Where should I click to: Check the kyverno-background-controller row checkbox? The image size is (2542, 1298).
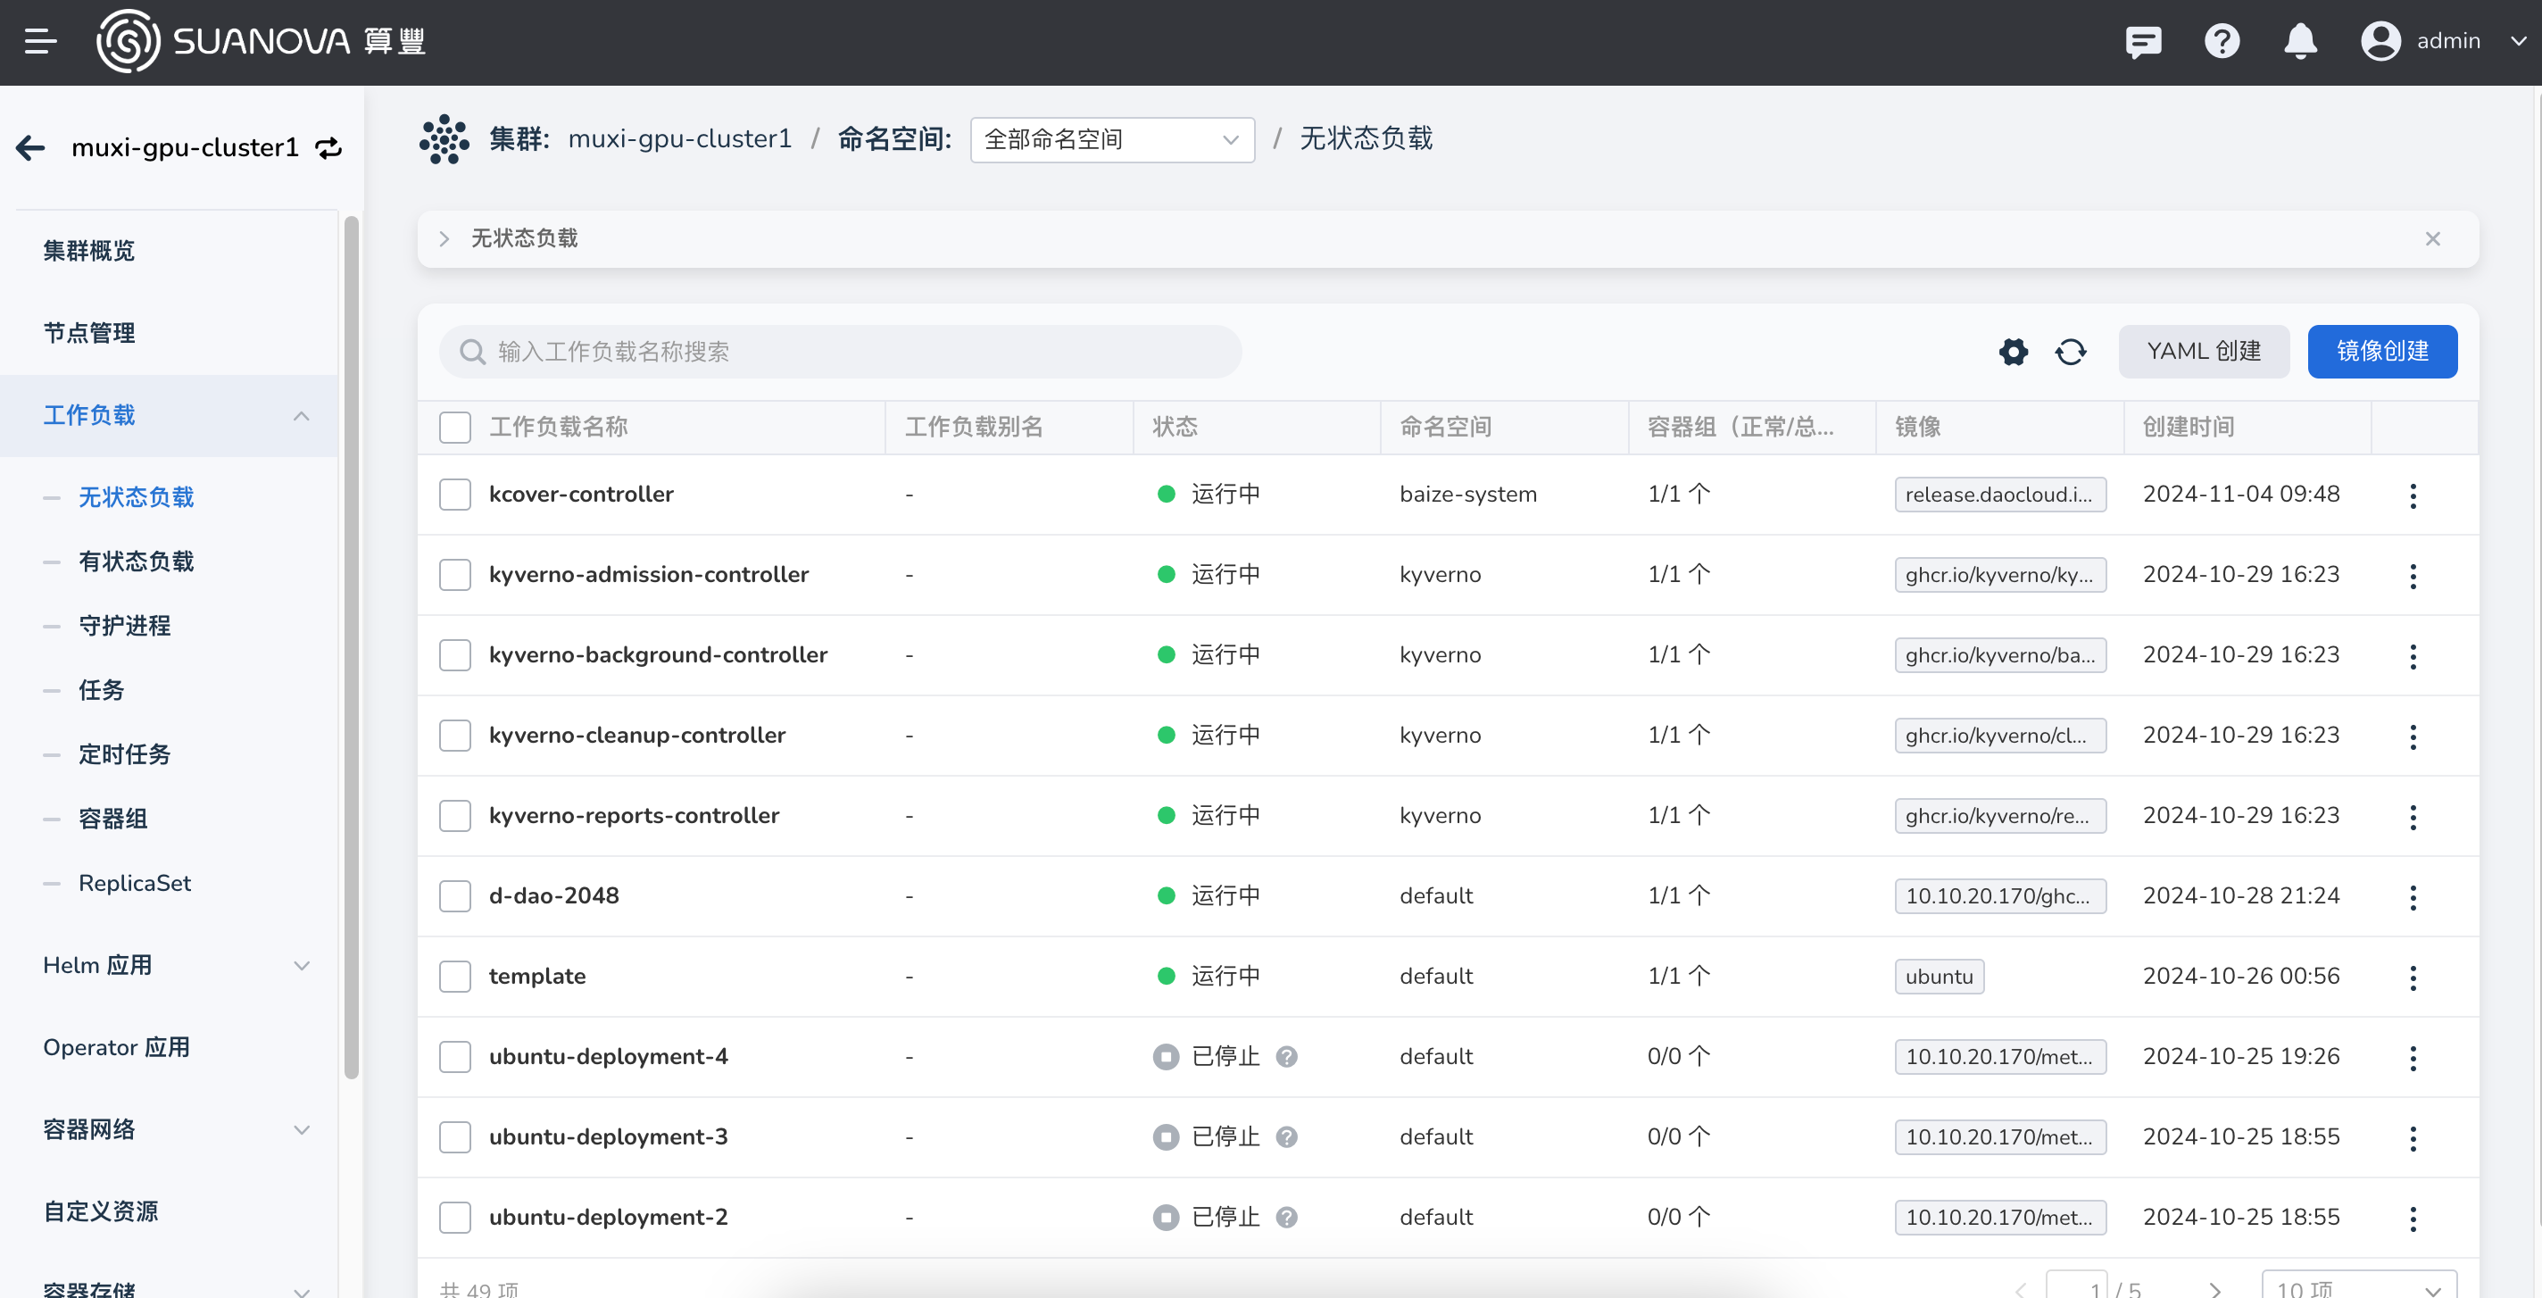455,655
